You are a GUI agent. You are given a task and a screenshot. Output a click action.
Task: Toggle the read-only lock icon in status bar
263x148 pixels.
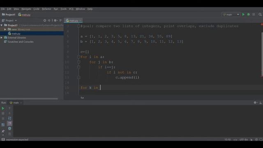click(251, 140)
